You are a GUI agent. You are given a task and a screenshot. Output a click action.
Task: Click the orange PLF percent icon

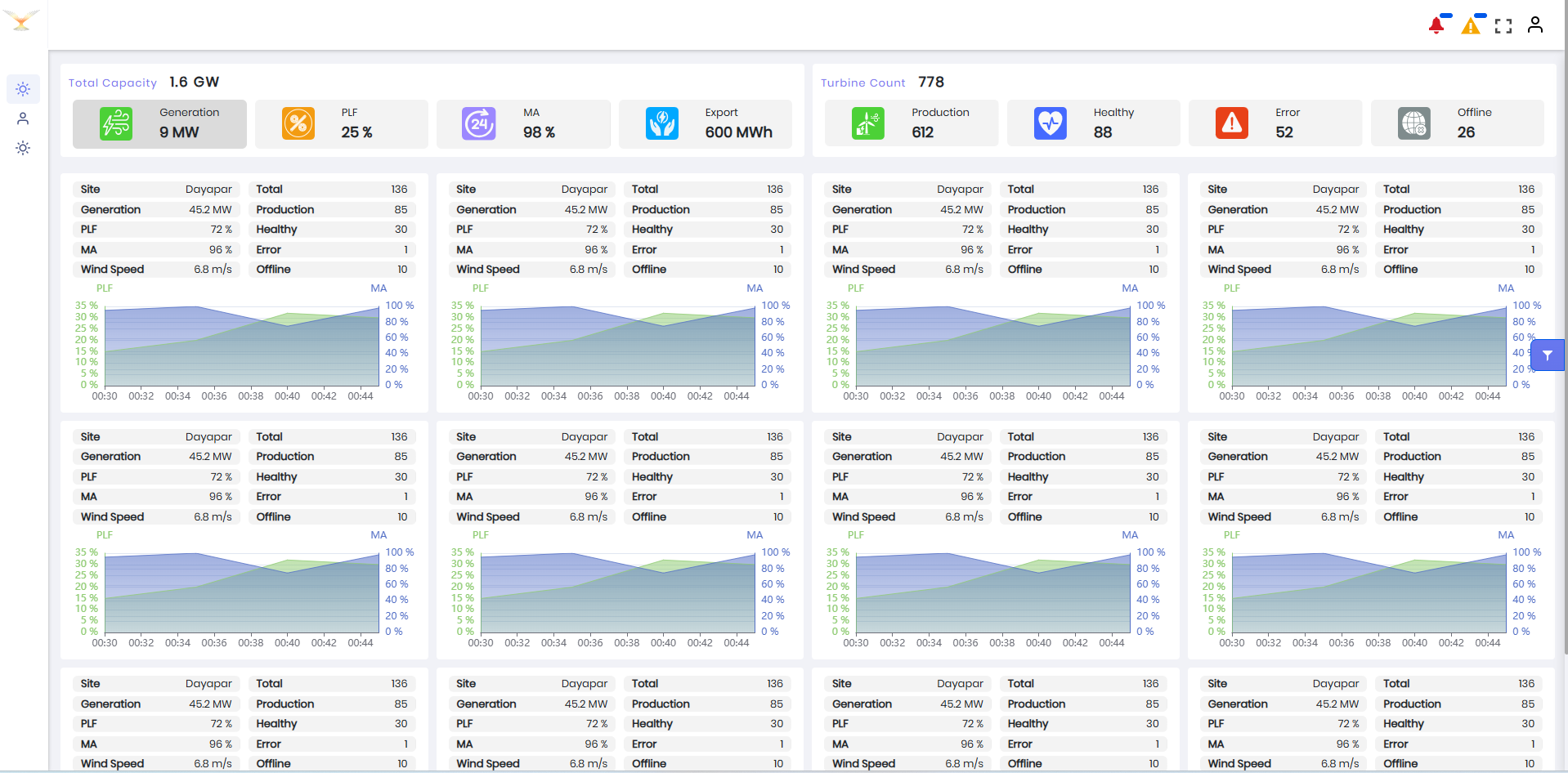click(x=298, y=124)
